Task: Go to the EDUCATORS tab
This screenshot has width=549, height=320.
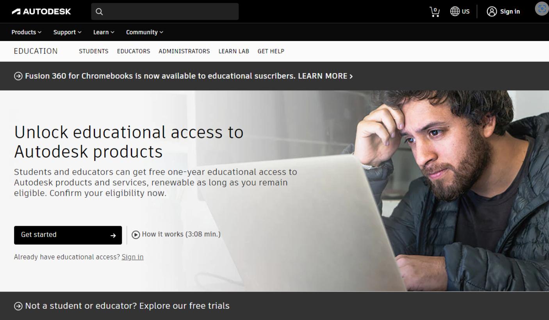Action: 134,51
